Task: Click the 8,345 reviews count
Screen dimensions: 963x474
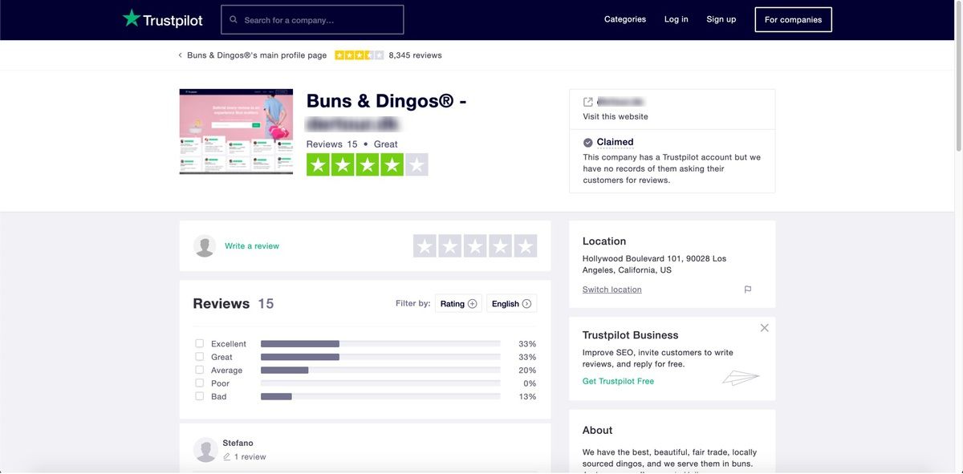Action: (x=416, y=55)
